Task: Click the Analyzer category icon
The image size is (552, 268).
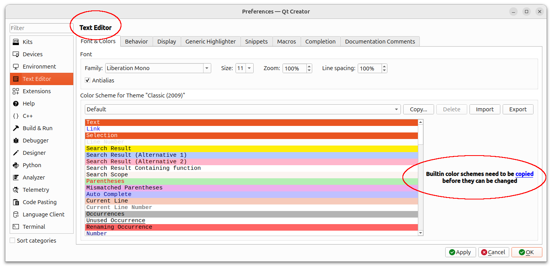Action: (16, 178)
